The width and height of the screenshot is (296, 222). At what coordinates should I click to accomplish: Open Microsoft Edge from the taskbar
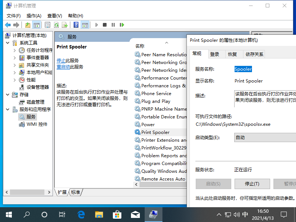[81, 215]
